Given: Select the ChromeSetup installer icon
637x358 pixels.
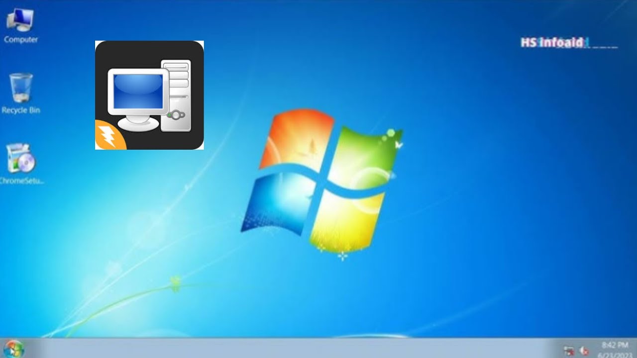Looking at the screenshot, I should coord(21,164).
